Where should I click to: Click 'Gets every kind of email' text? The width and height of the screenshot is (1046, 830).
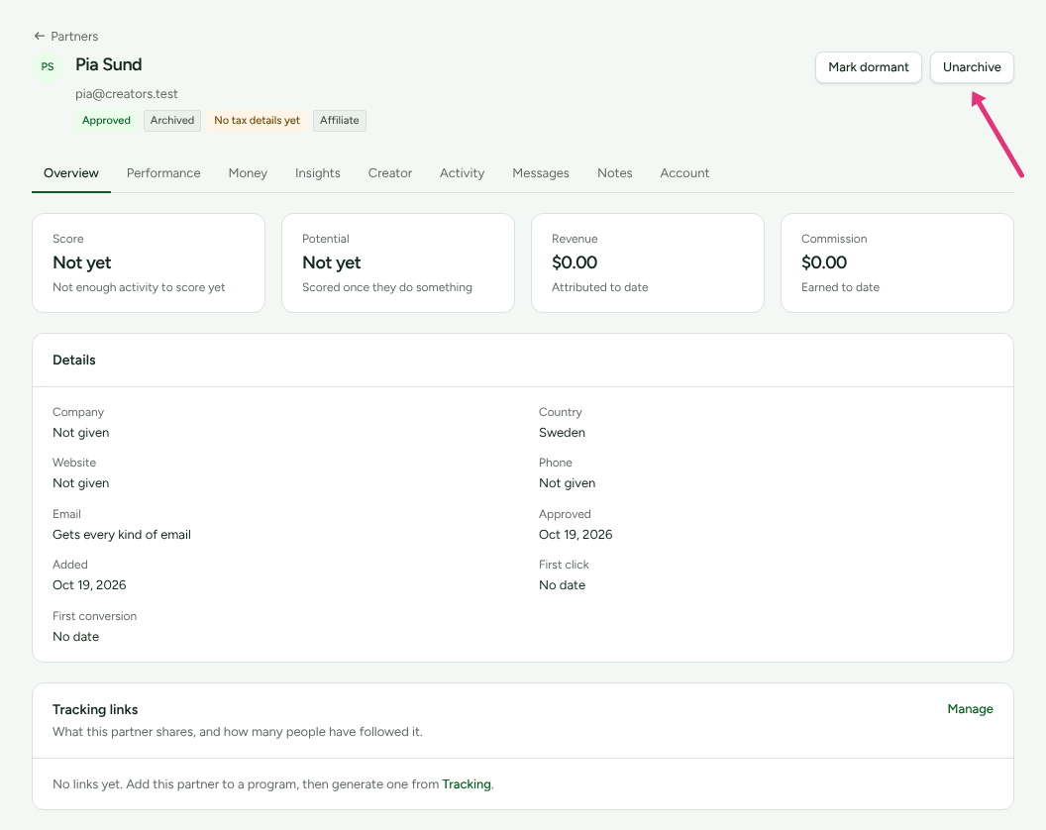tap(122, 535)
